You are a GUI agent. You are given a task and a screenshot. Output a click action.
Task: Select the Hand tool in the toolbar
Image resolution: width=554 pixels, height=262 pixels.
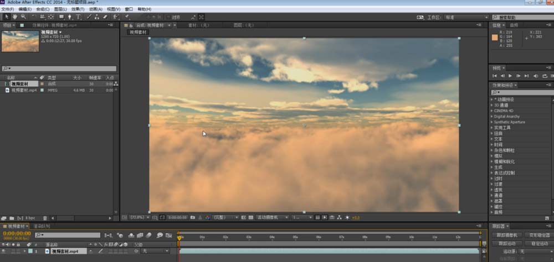pos(15,17)
